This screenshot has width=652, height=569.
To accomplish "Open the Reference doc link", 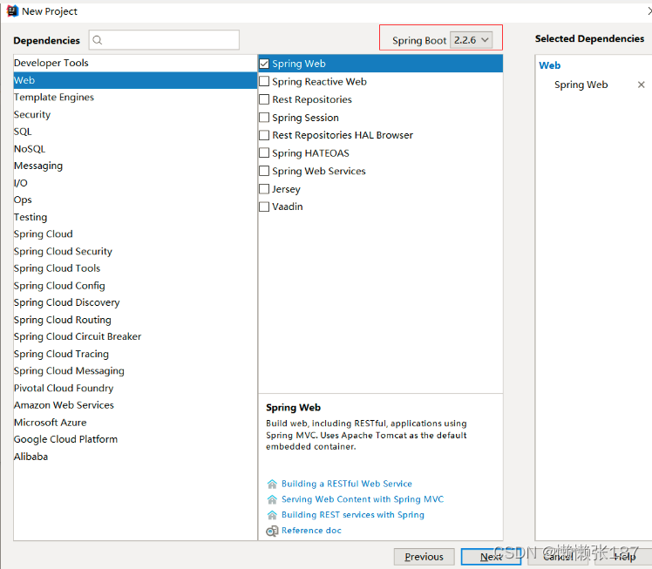I will pos(311,531).
